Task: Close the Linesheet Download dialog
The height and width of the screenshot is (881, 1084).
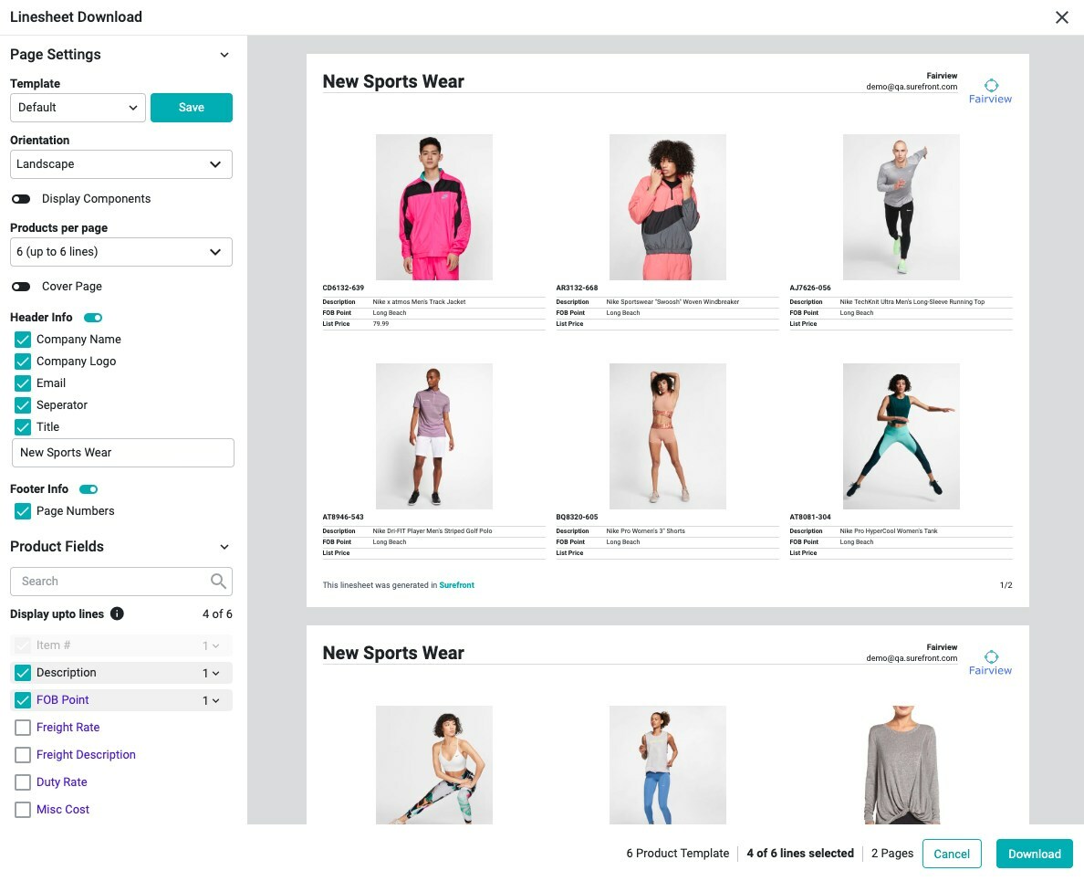Action: click(x=1061, y=17)
